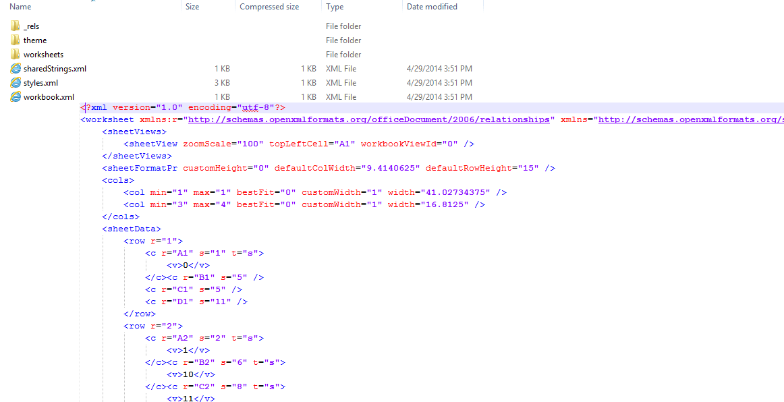Click the sharedStrings.xml file icon
This screenshot has height=402, width=784.
(15, 69)
